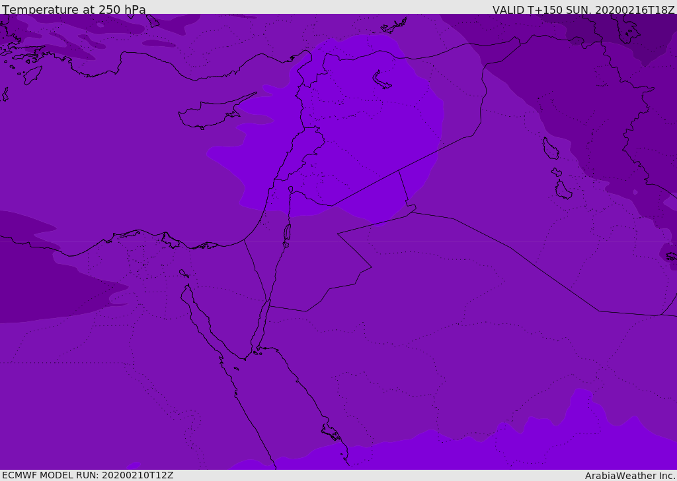Click the Dead Sea outline

coord(287,232)
